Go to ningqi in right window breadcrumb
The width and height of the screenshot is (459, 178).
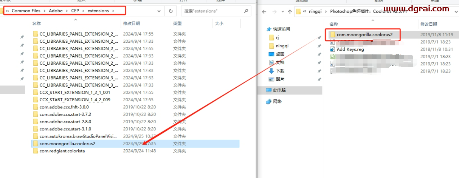(x=315, y=11)
